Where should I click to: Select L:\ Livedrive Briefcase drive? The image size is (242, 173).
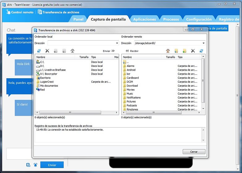point(77,70)
